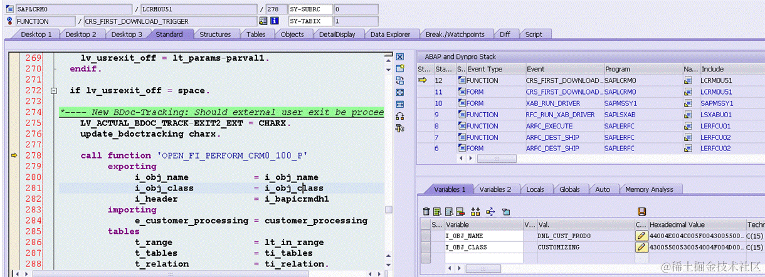765x277 pixels.
Task: Click the last icon in the Variables toolbar
Action: click(x=505, y=212)
